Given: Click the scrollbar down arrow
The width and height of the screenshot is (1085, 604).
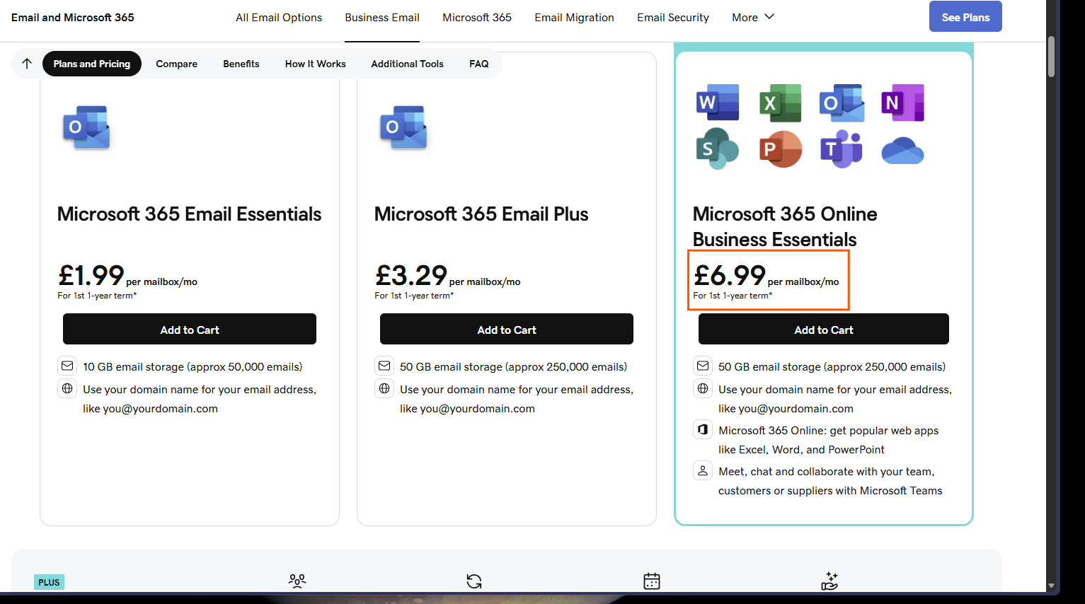Looking at the screenshot, I should point(1052,586).
